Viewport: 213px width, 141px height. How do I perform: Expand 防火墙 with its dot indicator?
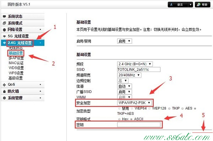(40, 91)
